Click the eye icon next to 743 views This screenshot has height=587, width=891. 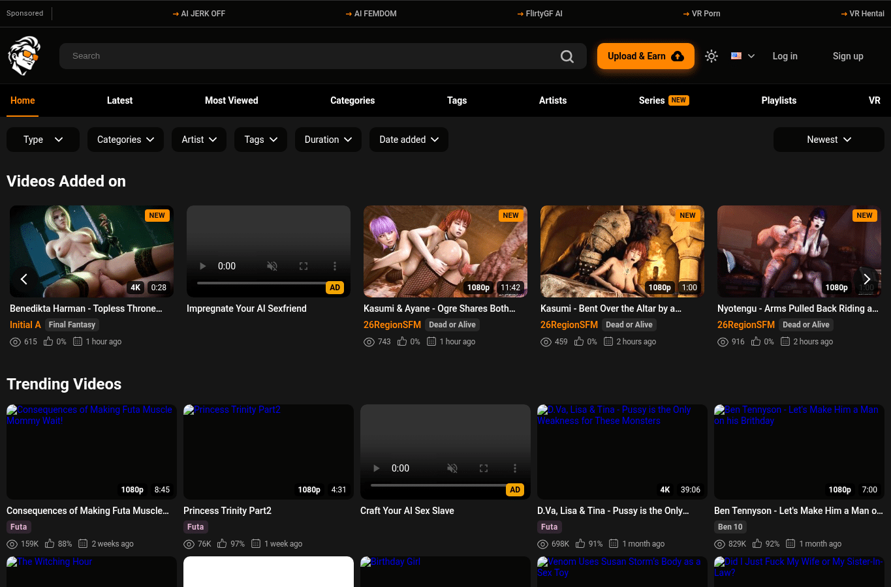coord(369,342)
